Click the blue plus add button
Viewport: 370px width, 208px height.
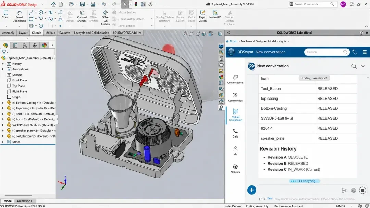click(251, 190)
